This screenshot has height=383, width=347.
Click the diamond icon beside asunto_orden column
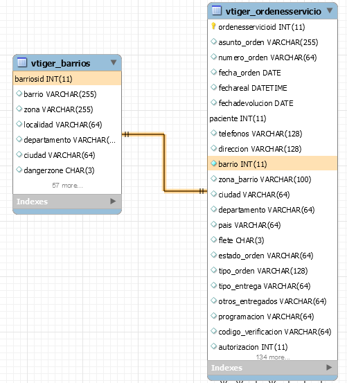213,42
